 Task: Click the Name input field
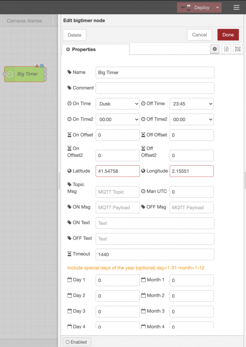tap(155, 73)
